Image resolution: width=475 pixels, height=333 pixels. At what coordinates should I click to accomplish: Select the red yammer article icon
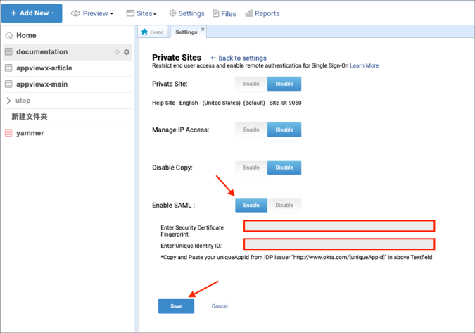click(x=8, y=133)
